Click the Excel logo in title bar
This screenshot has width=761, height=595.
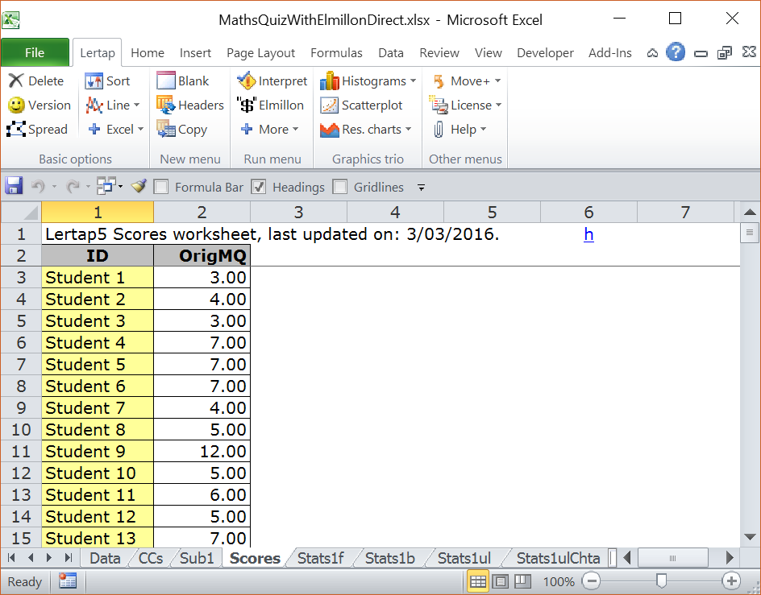[10, 20]
